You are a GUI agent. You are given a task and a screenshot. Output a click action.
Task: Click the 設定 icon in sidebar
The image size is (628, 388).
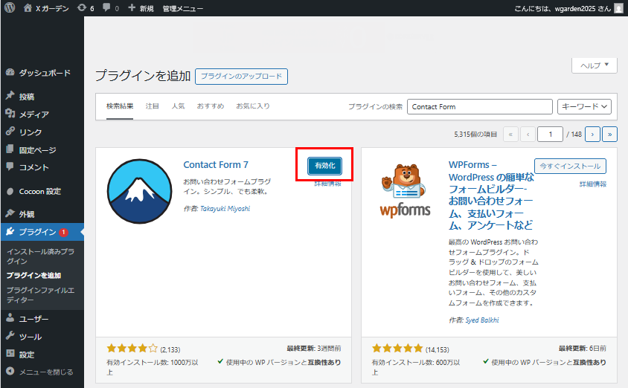pos(10,354)
